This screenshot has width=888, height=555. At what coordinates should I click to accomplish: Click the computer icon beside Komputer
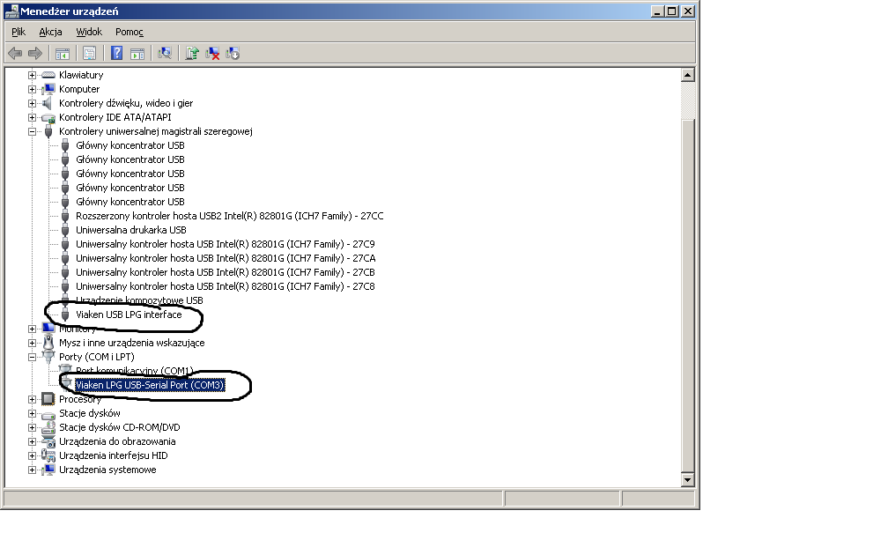point(48,89)
